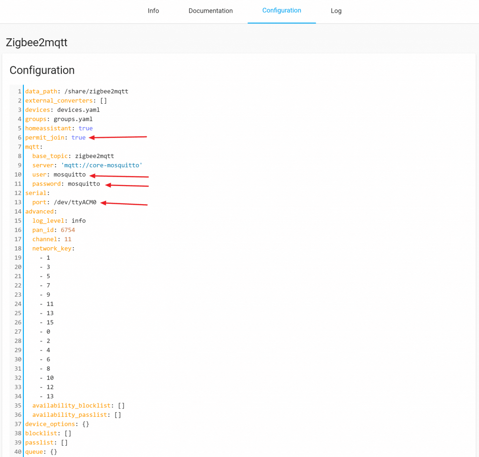Click the network key entry 7 on line 22
This screenshot has width=479, height=457.
(x=48, y=286)
